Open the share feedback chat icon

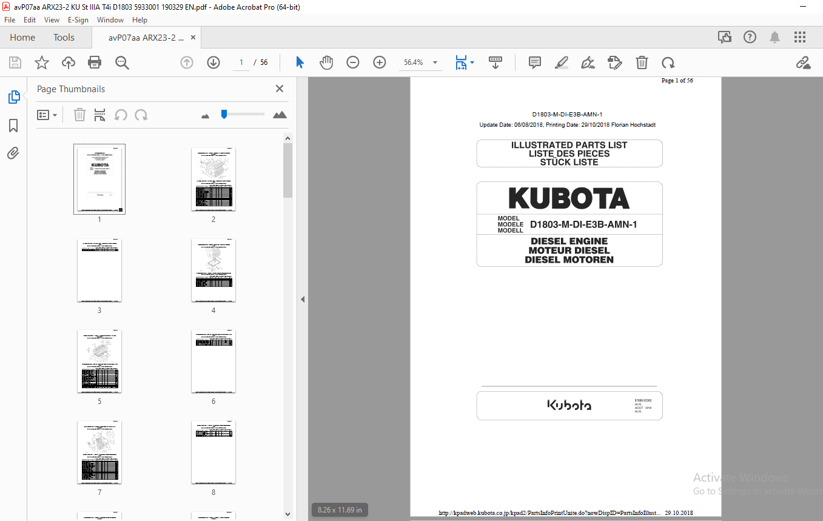click(725, 38)
